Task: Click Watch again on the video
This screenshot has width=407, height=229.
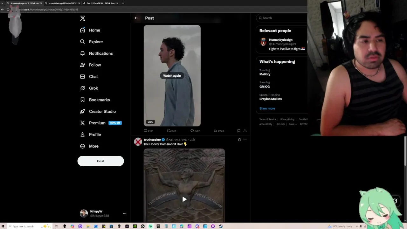Action: [172, 76]
